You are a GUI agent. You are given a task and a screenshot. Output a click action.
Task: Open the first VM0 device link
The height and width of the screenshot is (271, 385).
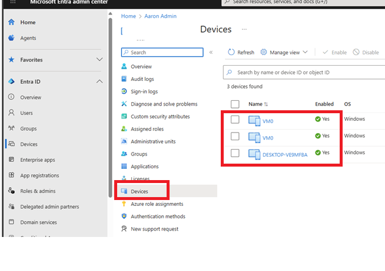coord(268,121)
